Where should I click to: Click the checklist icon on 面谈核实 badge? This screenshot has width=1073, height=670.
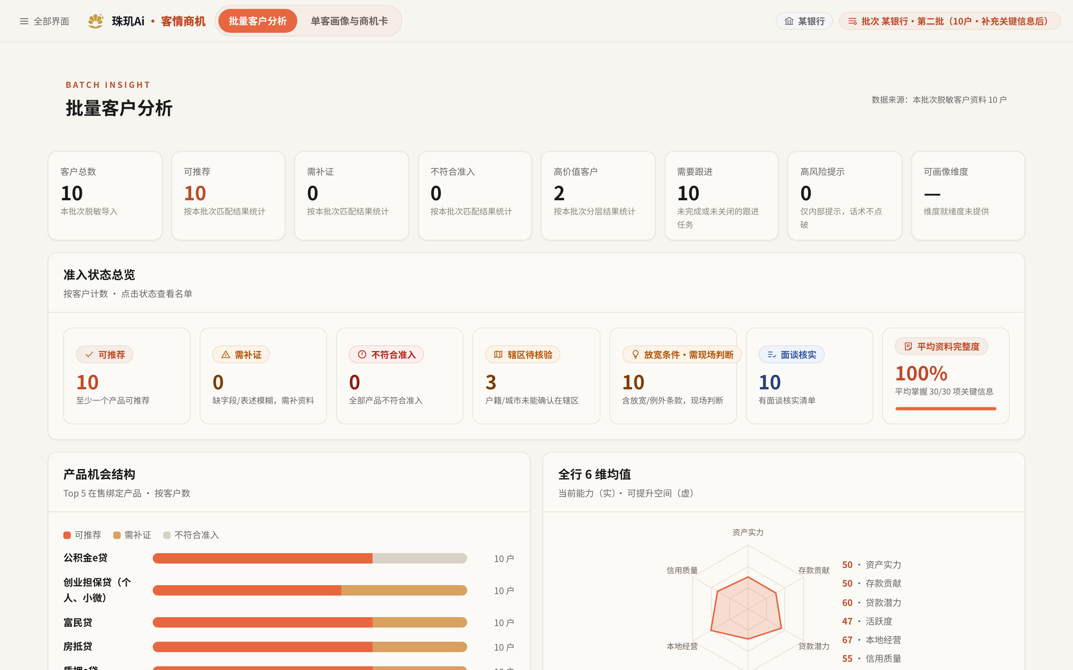coord(772,354)
